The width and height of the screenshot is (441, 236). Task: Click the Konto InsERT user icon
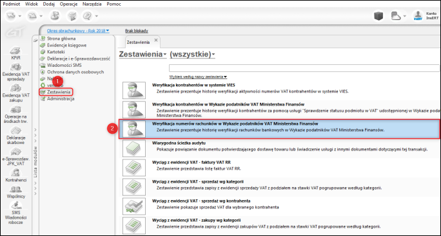[x=418, y=15]
